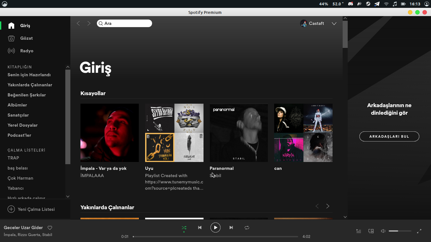Click the clock showing 16:13
Image resolution: width=431 pixels, height=242 pixels.
(415, 4)
